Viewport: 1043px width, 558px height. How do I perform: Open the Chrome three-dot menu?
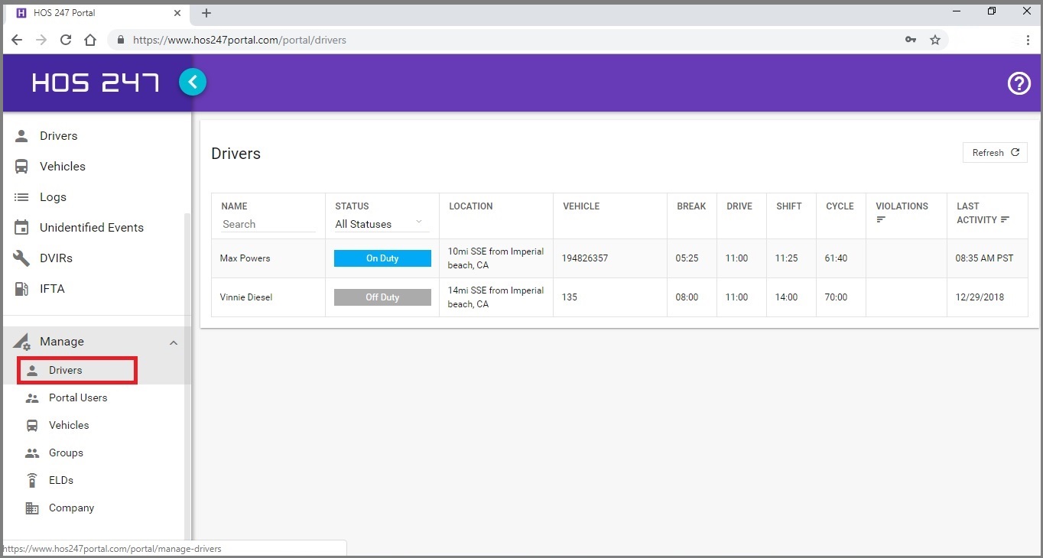coord(1028,40)
